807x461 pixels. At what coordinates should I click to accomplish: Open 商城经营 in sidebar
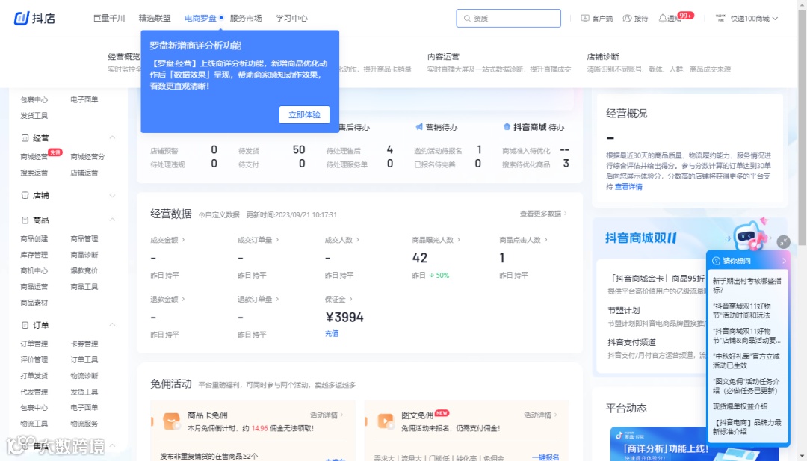coord(34,157)
